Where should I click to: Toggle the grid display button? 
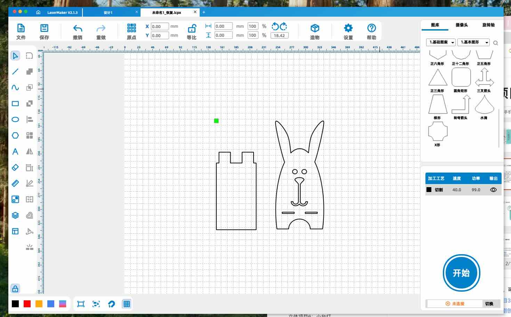(127, 304)
